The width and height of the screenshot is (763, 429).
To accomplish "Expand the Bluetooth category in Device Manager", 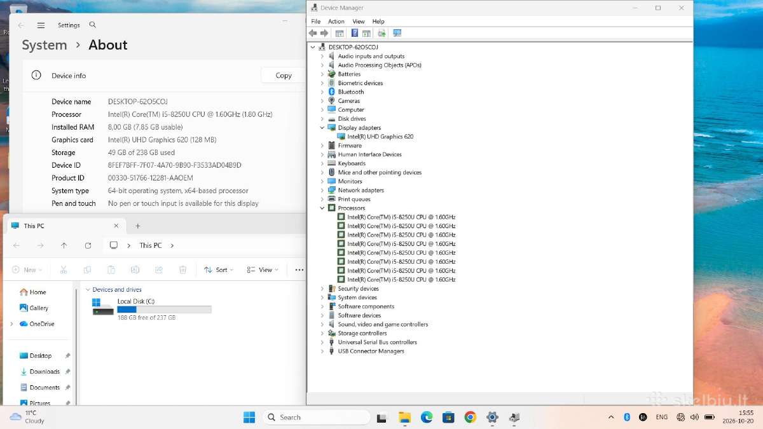I will click(x=322, y=92).
